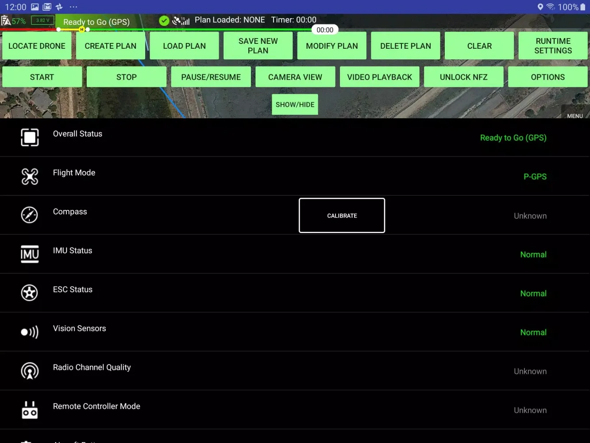Tap the IMU Status icon
This screenshot has height=443, width=590.
30,254
